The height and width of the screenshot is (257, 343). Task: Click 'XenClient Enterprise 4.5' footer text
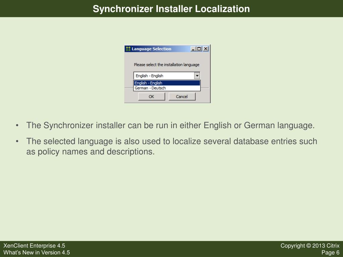35,246
